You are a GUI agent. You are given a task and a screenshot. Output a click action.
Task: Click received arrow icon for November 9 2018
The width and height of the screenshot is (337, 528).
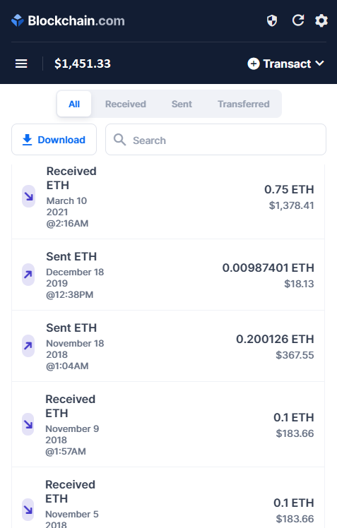pyautogui.click(x=28, y=424)
